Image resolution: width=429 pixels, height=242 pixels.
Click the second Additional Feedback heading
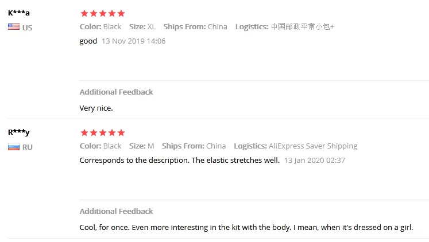pyautogui.click(x=116, y=212)
